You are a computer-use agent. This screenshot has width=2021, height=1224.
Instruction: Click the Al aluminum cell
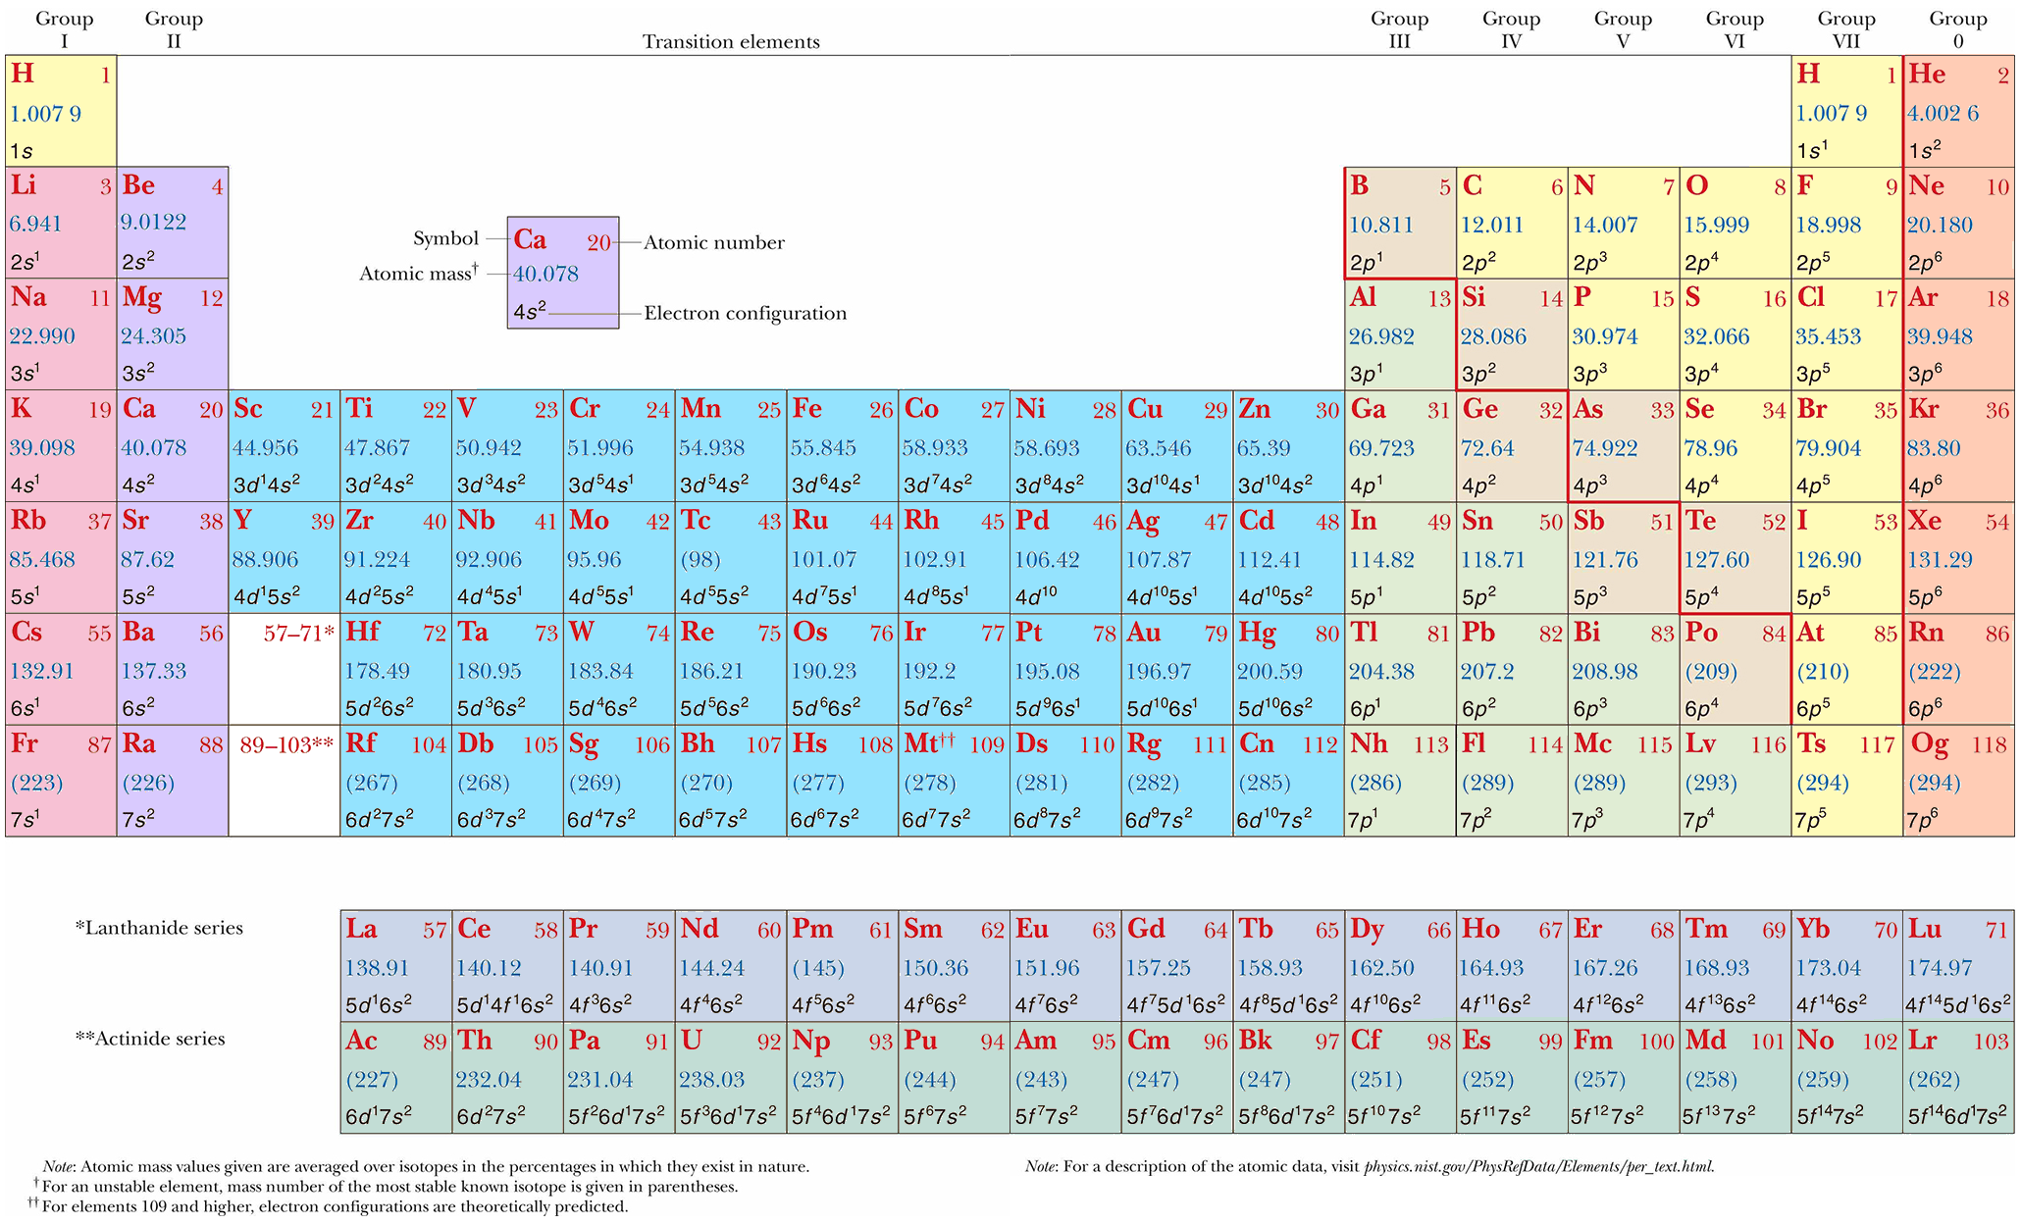pyautogui.click(x=1401, y=334)
